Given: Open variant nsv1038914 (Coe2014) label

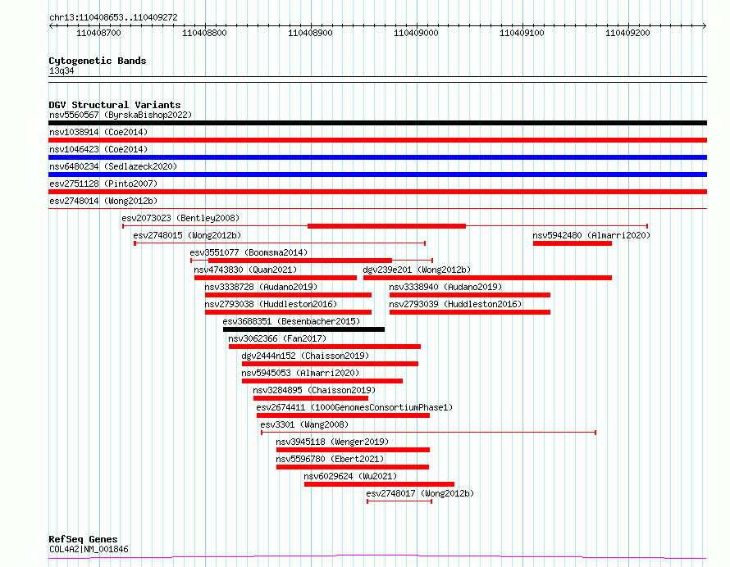Looking at the screenshot, I should pos(98,132).
